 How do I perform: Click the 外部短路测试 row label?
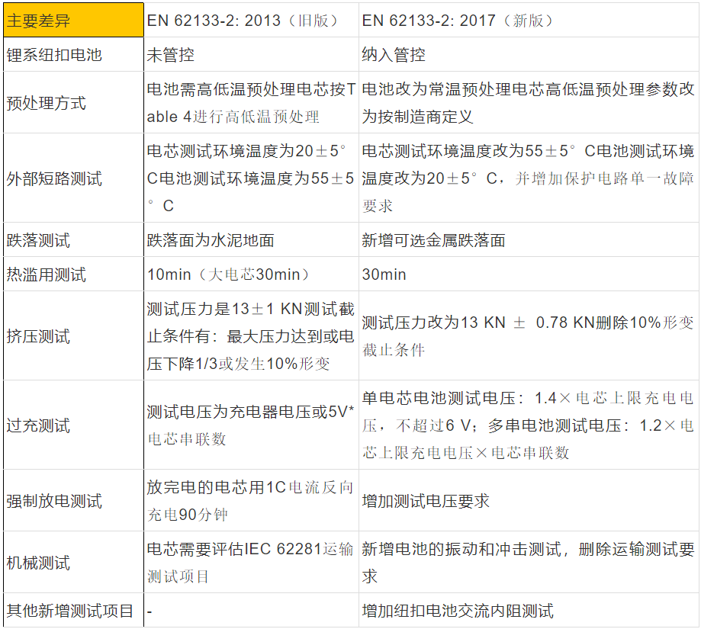click(54, 179)
